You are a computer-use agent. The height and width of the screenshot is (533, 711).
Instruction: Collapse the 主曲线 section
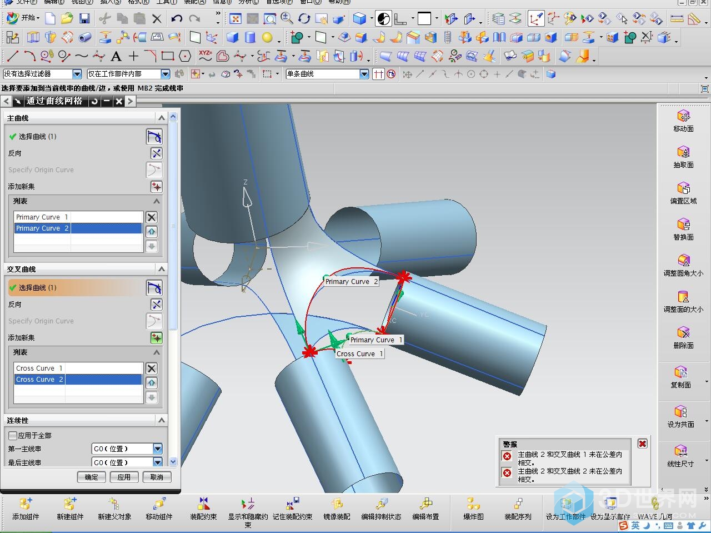(x=162, y=118)
